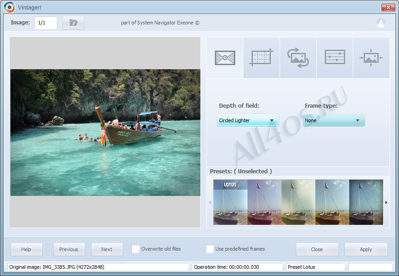The image size is (399, 276).
Task: Click the open folder icon button
Action: [73, 23]
